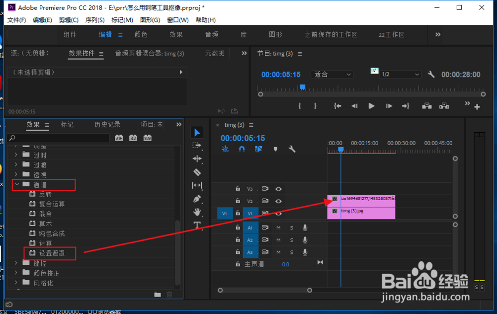The height and width of the screenshot is (314, 497).
Task: Select the Pen tool
Action: pos(197,199)
